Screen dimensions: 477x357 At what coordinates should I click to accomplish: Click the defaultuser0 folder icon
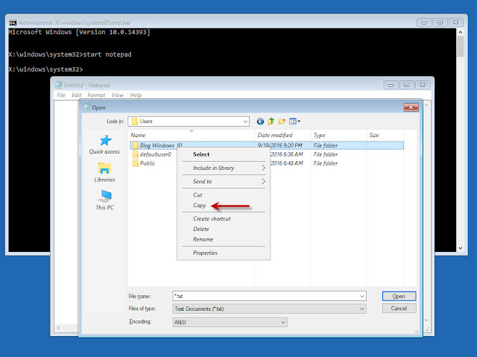pyautogui.click(x=135, y=154)
